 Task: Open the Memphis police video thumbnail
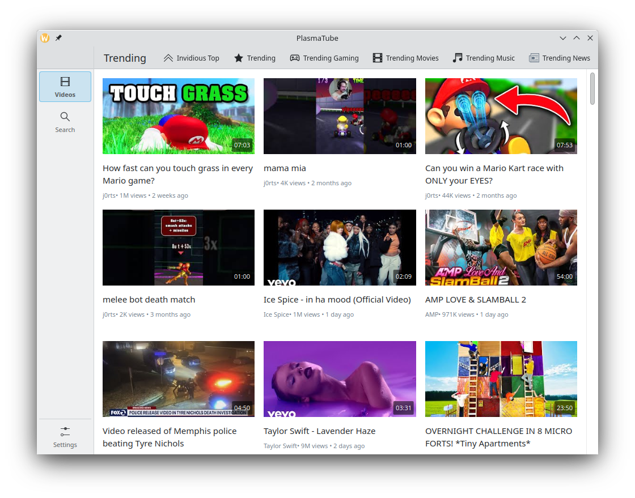[x=179, y=379]
